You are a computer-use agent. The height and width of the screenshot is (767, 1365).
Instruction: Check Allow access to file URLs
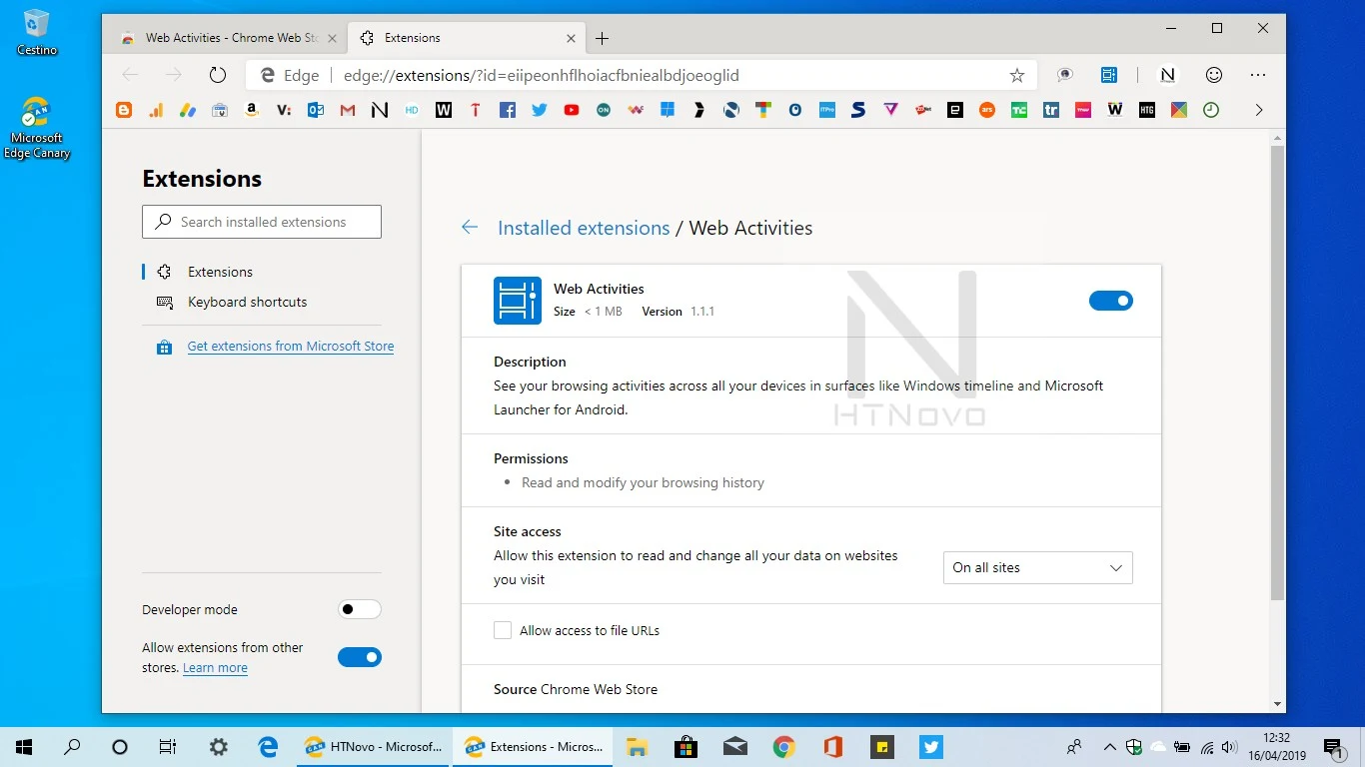503,630
